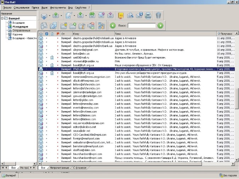
Task: Toggle read status dot on vtormetall@rambler.ru row
Action: click(x=46, y=62)
